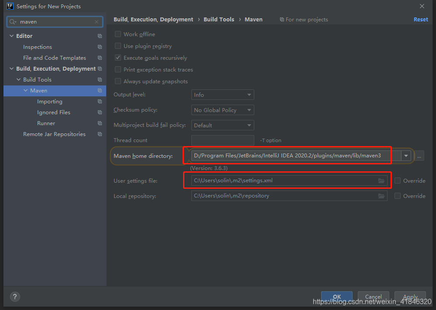Viewport: 436px width, 310px height.
Task: Click the For new projects icon in breadcrumb
Action: pos(282,20)
